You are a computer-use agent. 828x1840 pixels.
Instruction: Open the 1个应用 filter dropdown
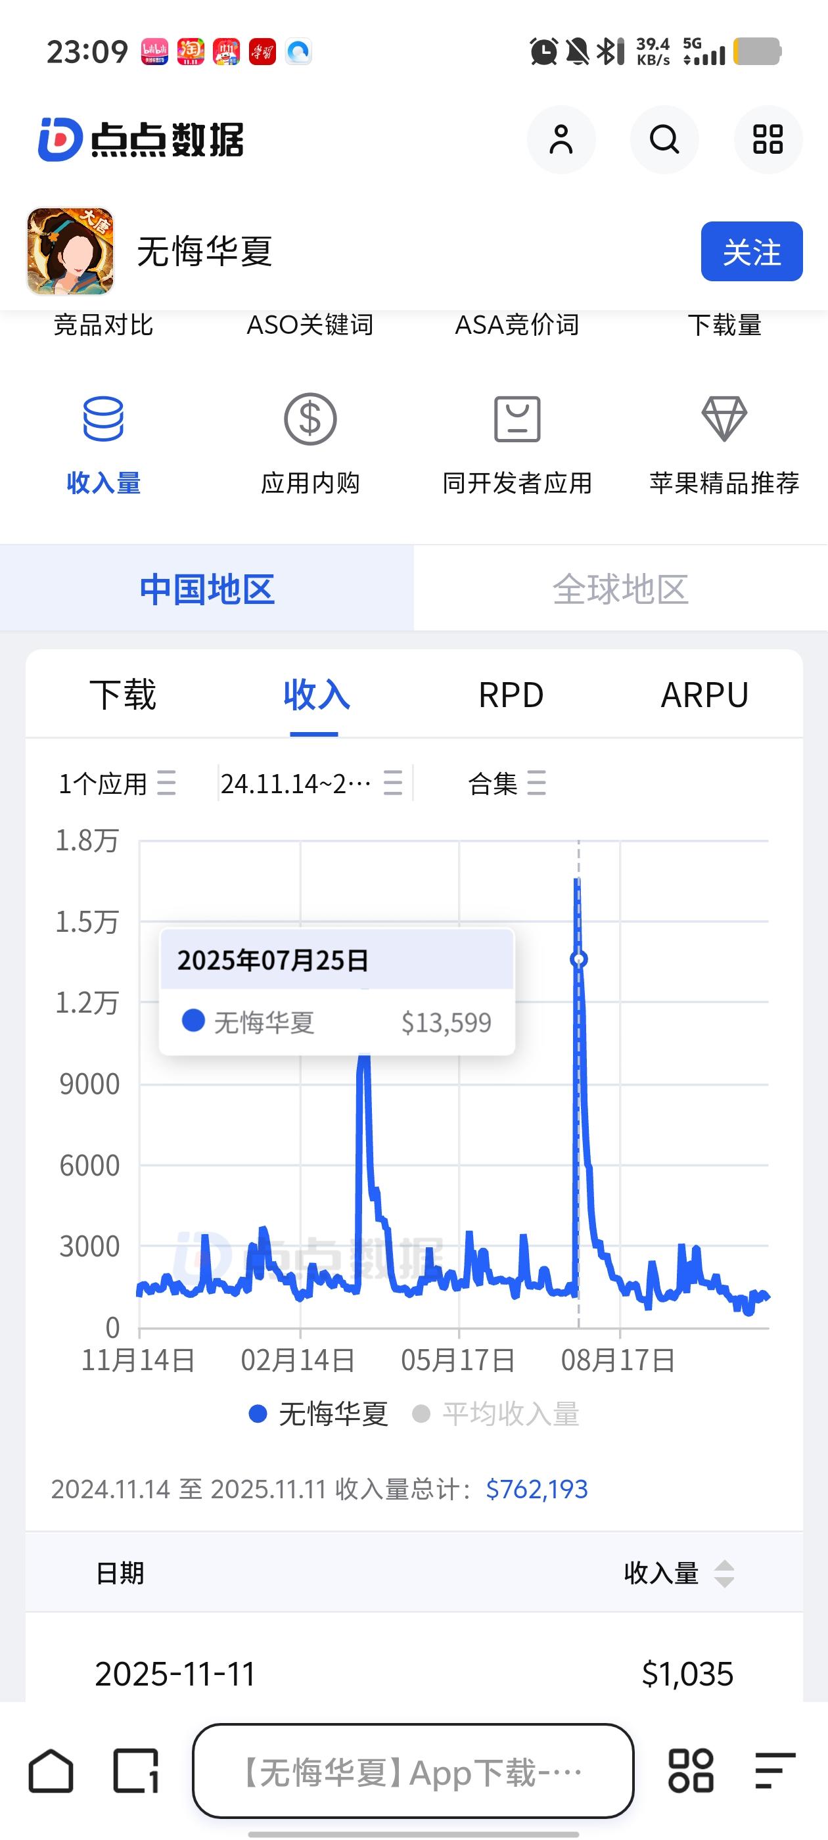click(x=117, y=783)
